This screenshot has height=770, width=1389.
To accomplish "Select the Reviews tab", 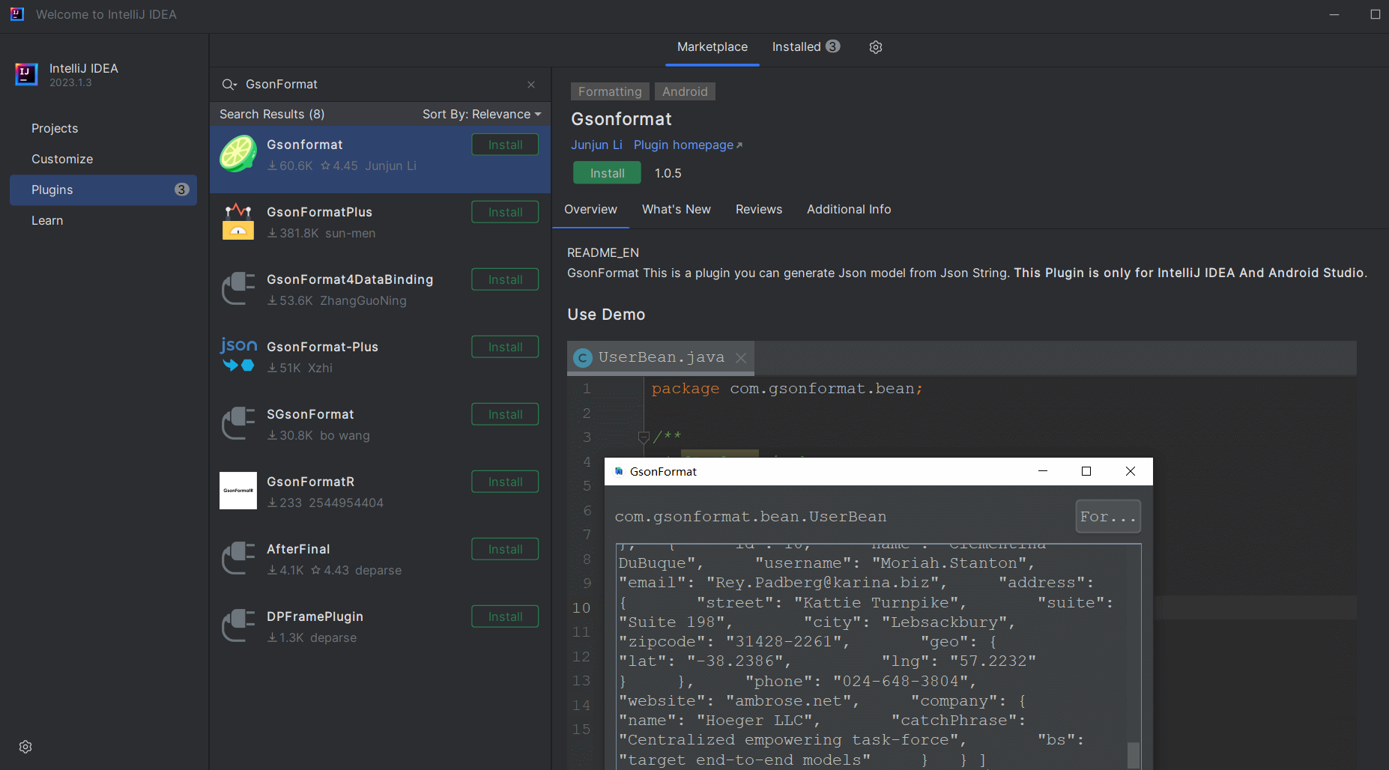I will coord(758,210).
